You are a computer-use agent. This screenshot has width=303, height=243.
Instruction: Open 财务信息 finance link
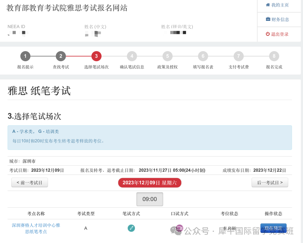click(x=277, y=19)
